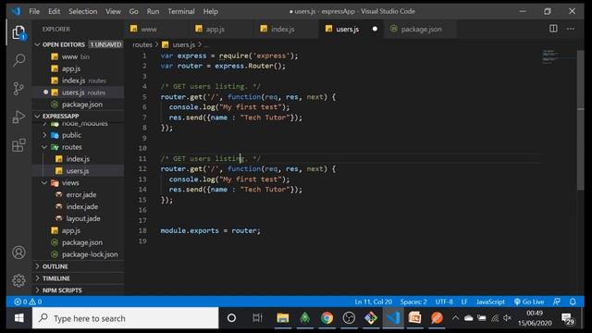The height and width of the screenshot is (333, 592).
Task: Click the Split Editor icon
Action: (x=553, y=29)
